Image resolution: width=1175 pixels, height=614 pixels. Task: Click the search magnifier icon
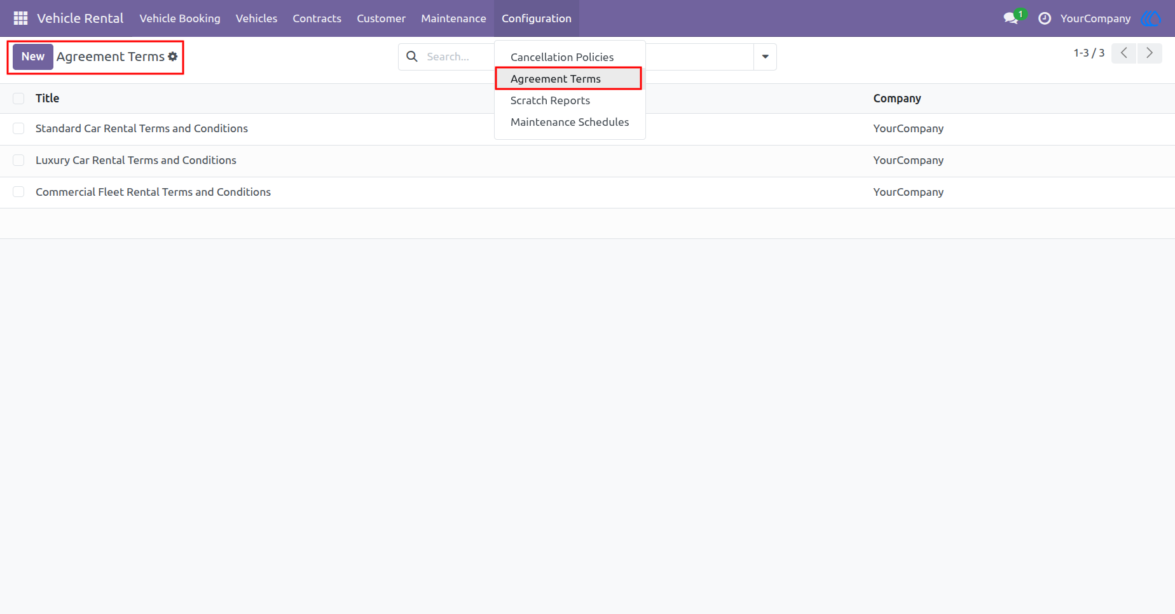pyautogui.click(x=412, y=57)
